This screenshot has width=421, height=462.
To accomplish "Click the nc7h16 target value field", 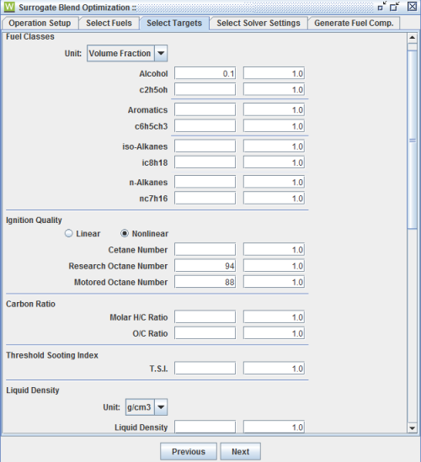I will coord(205,199).
